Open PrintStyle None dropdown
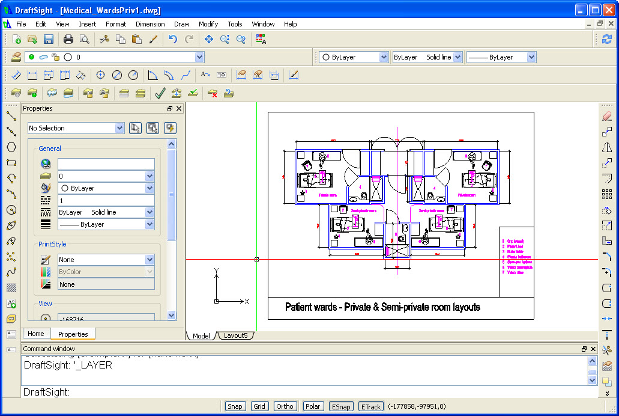Screen dimensions: 619x416 pyautogui.click(x=149, y=260)
